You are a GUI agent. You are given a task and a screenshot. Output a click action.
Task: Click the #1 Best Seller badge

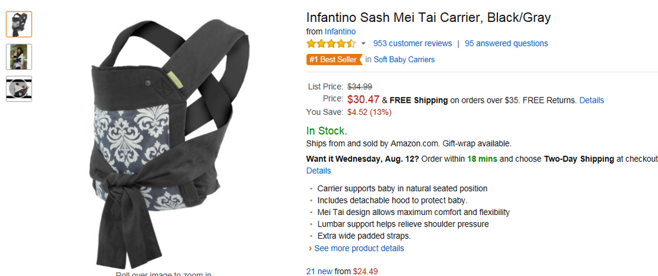(333, 60)
